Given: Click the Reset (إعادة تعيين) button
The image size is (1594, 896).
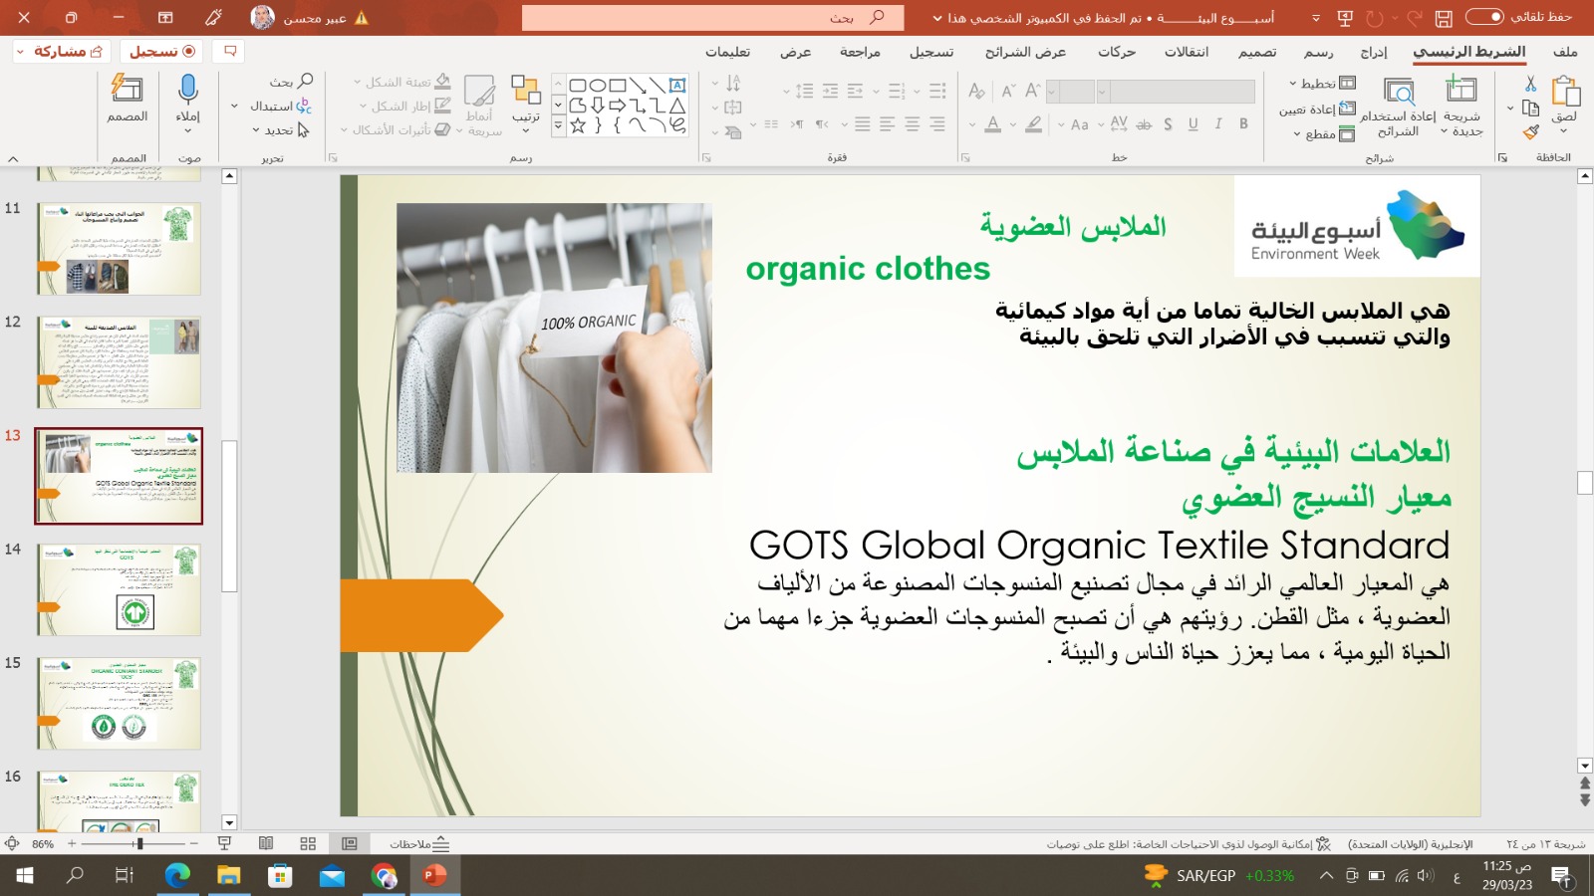Looking at the screenshot, I should click(1317, 110).
